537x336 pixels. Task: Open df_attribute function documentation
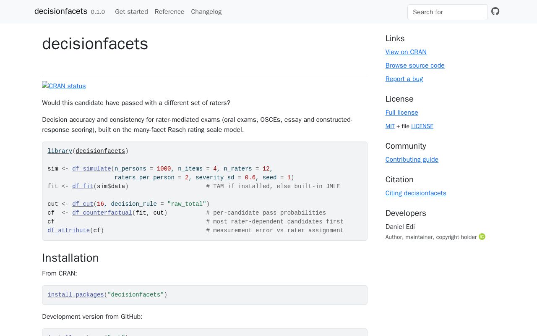[x=69, y=231]
